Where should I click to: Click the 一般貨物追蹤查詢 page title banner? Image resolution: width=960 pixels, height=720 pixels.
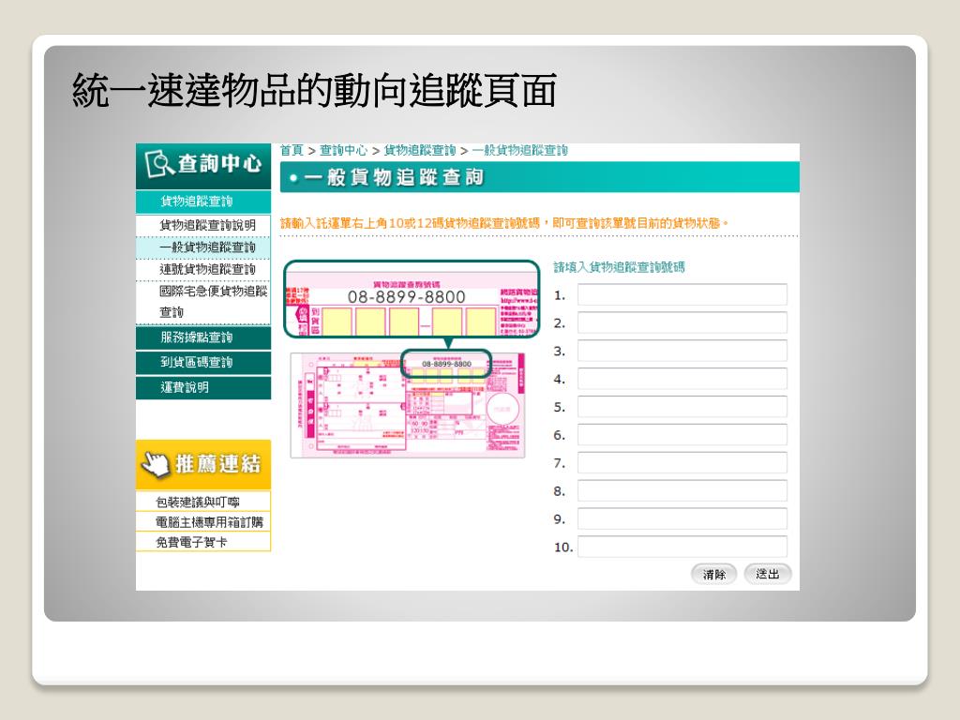[539, 177]
